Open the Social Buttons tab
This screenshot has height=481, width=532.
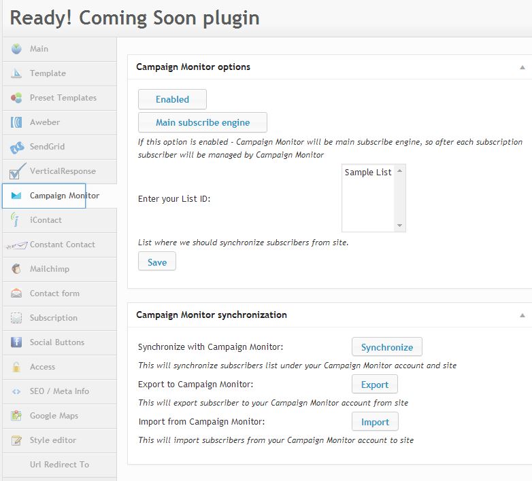pos(60,342)
